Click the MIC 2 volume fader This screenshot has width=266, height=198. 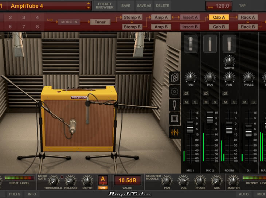(210, 117)
